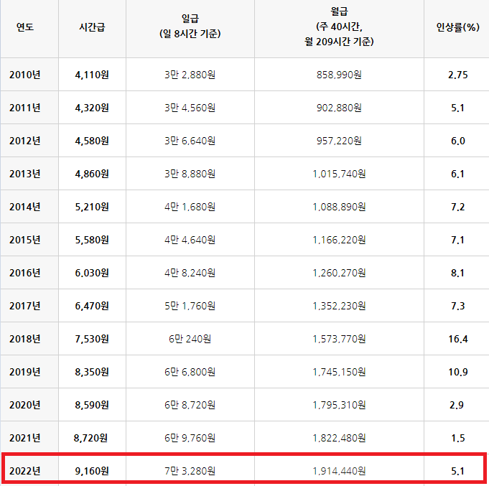Select hourly wage 6,030원
This screenshot has width=489, height=486.
(92, 273)
